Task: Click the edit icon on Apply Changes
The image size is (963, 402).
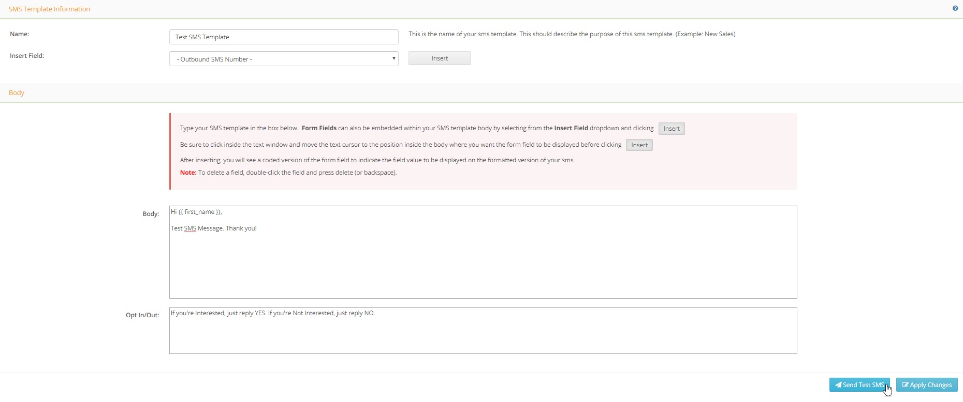Action: [x=905, y=385]
